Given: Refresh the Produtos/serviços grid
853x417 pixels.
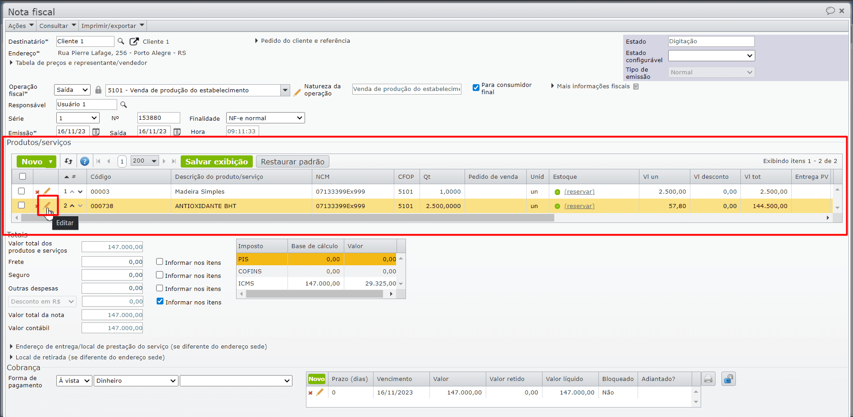Looking at the screenshot, I should [68, 161].
